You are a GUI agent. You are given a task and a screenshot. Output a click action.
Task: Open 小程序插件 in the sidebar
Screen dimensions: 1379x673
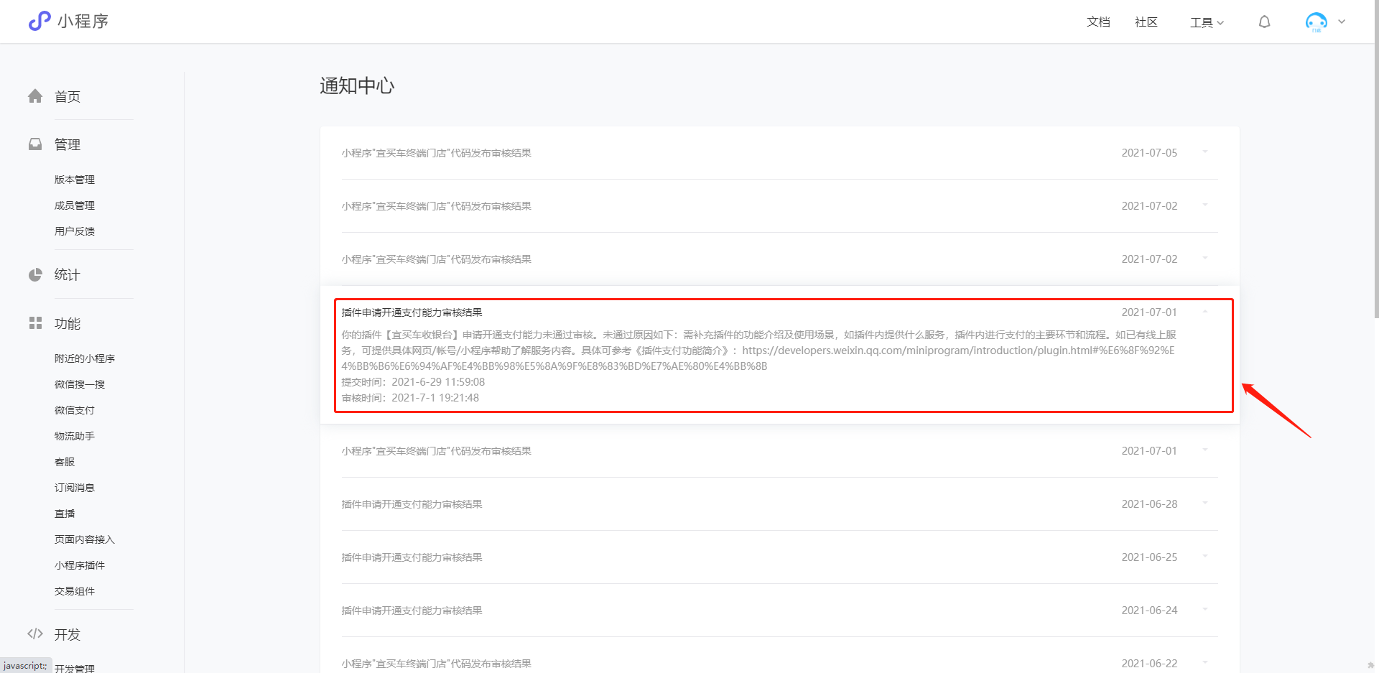click(80, 565)
